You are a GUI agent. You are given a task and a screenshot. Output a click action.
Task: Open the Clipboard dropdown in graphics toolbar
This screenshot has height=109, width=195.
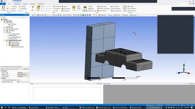pos(103,15)
